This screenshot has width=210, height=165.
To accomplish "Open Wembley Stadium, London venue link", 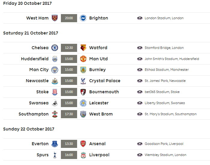I will 165,155.
